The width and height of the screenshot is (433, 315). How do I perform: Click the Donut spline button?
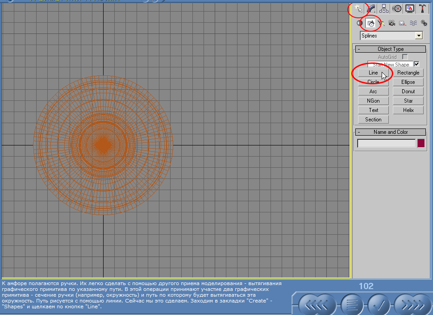coord(408,91)
